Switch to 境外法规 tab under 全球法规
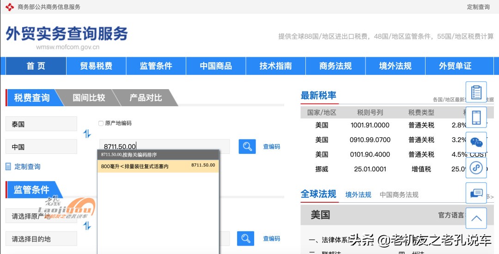499x254 pixels. 359,194
